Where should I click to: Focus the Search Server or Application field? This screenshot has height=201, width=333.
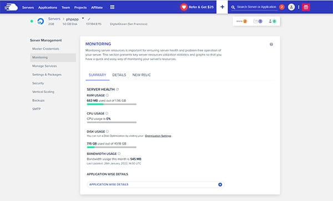pos(256,7)
